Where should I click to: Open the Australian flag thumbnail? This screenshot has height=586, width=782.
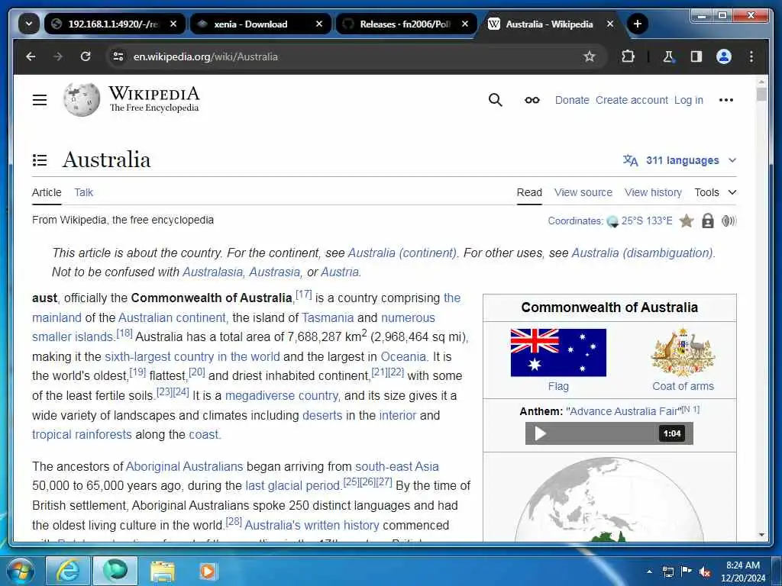click(x=558, y=353)
